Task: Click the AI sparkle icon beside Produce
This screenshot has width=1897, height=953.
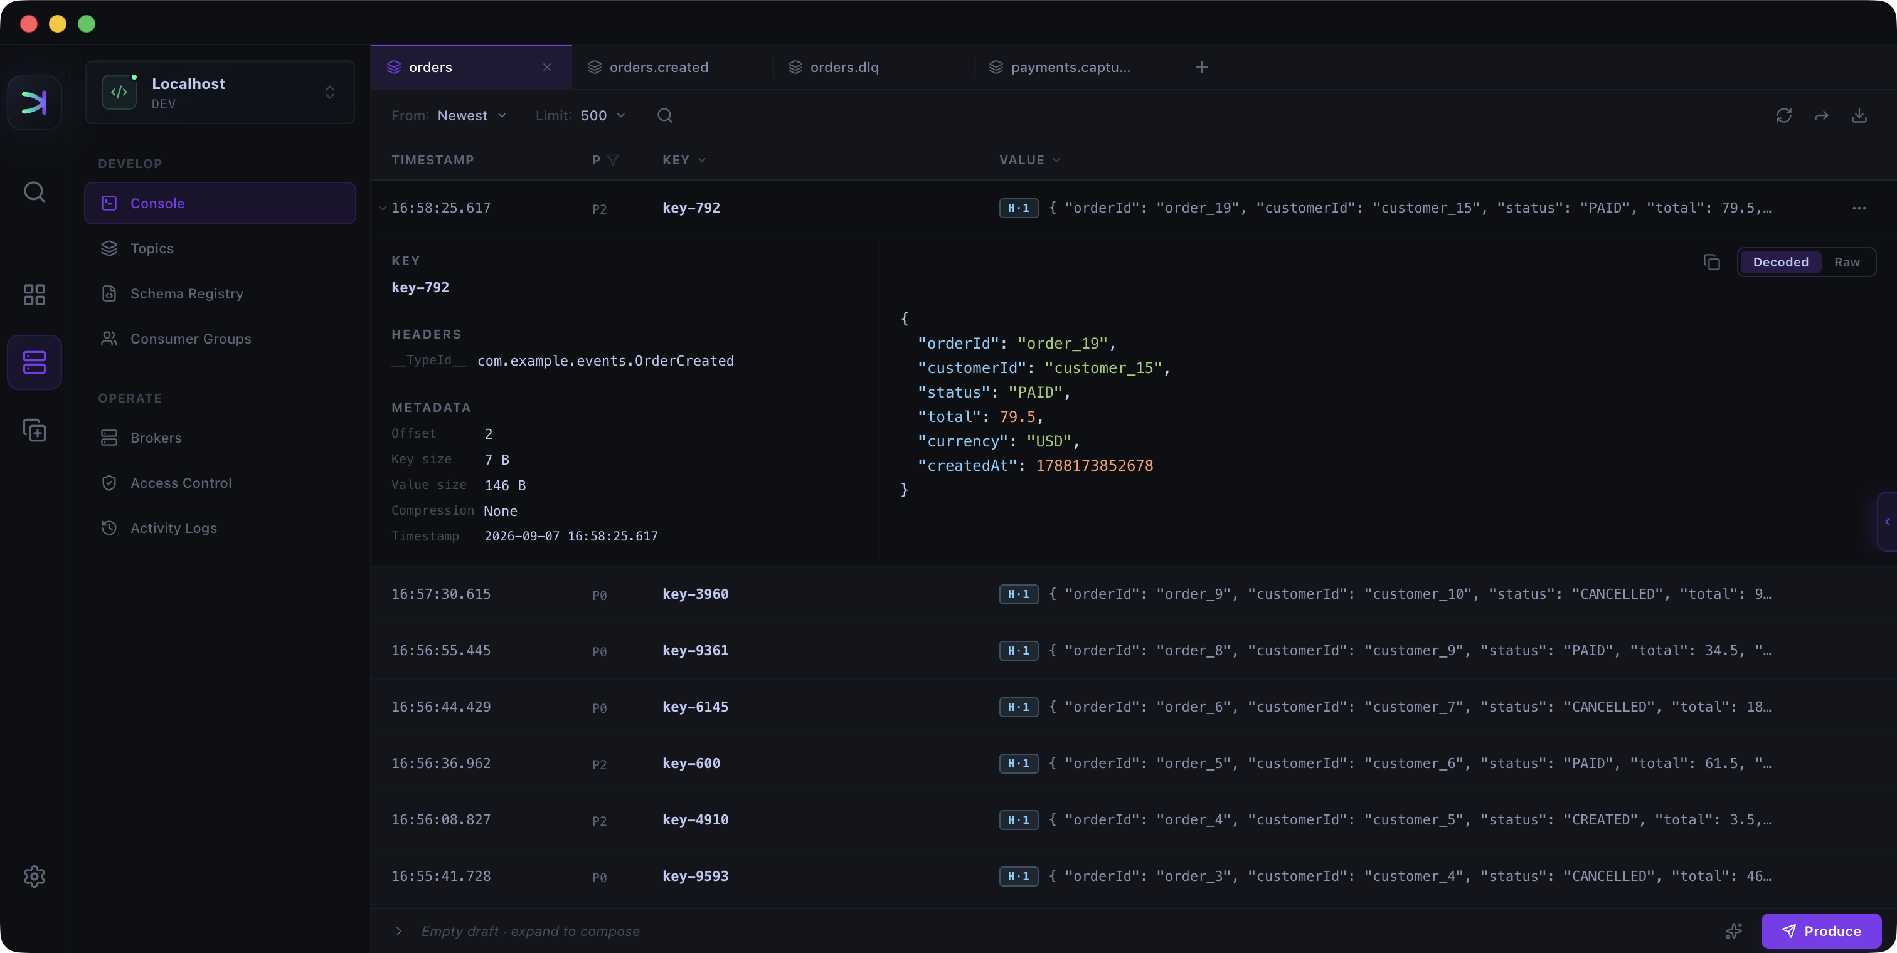Action: pyautogui.click(x=1733, y=931)
